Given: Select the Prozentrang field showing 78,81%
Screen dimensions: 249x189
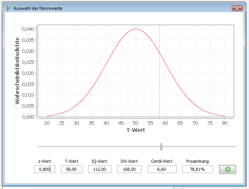Looking at the screenshot, I should click(x=198, y=169).
